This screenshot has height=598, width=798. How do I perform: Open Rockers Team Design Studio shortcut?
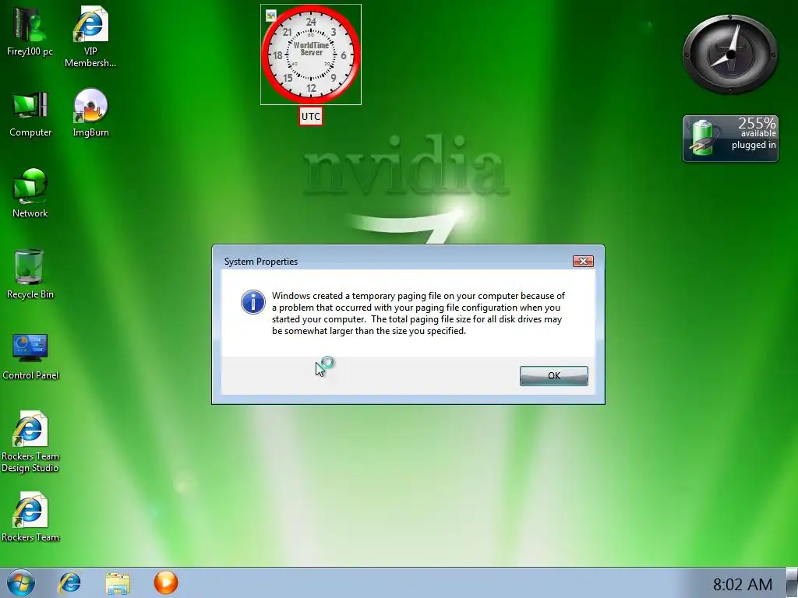coord(30,442)
